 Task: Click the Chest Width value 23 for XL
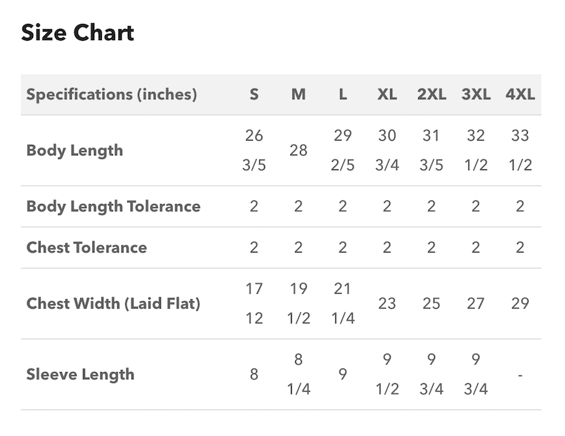click(x=387, y=304)
